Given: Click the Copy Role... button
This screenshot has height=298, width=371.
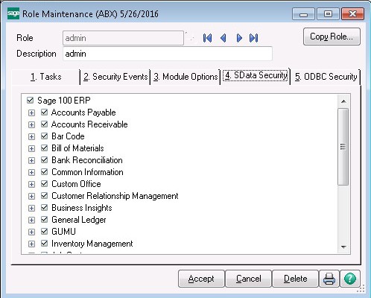Looking at the screenshot, I should pyautogui.click(x=332, y=37).
